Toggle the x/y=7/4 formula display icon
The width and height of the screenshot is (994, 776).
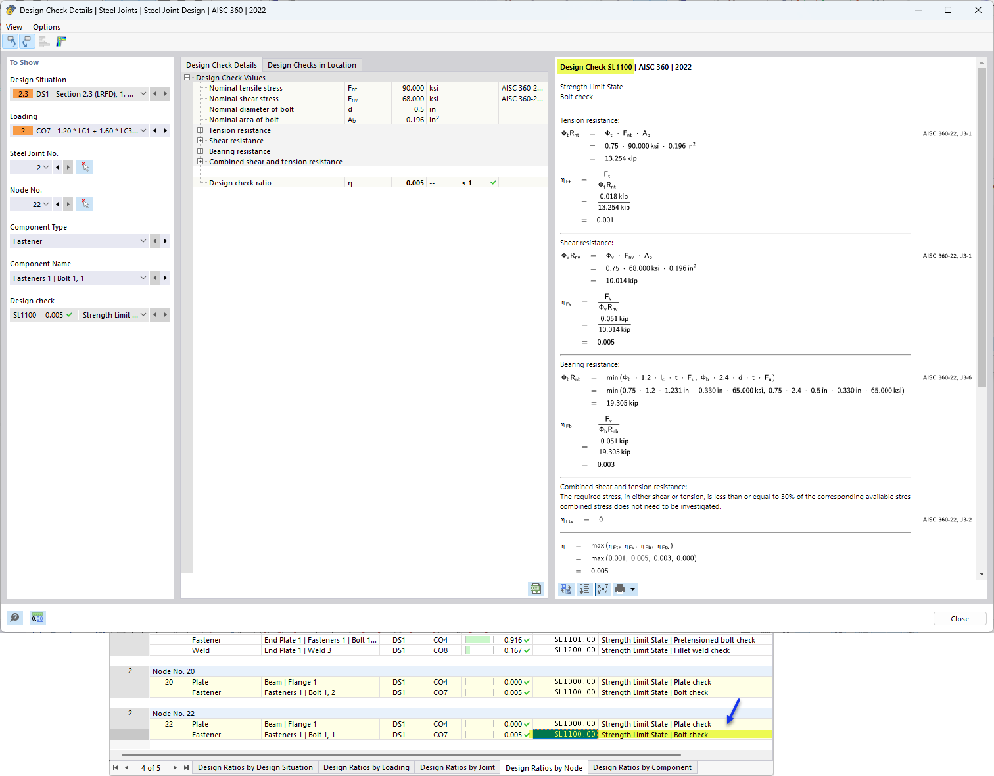[x=602, y=589]
